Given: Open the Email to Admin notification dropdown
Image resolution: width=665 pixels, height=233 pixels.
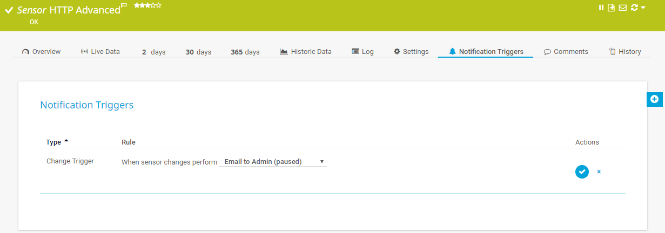Looking at the screenshot, I should pyautogui.click(x=273, y=161).
